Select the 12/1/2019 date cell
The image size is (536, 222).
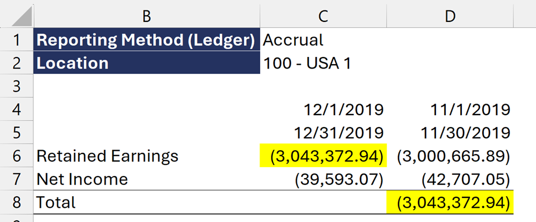323,110
